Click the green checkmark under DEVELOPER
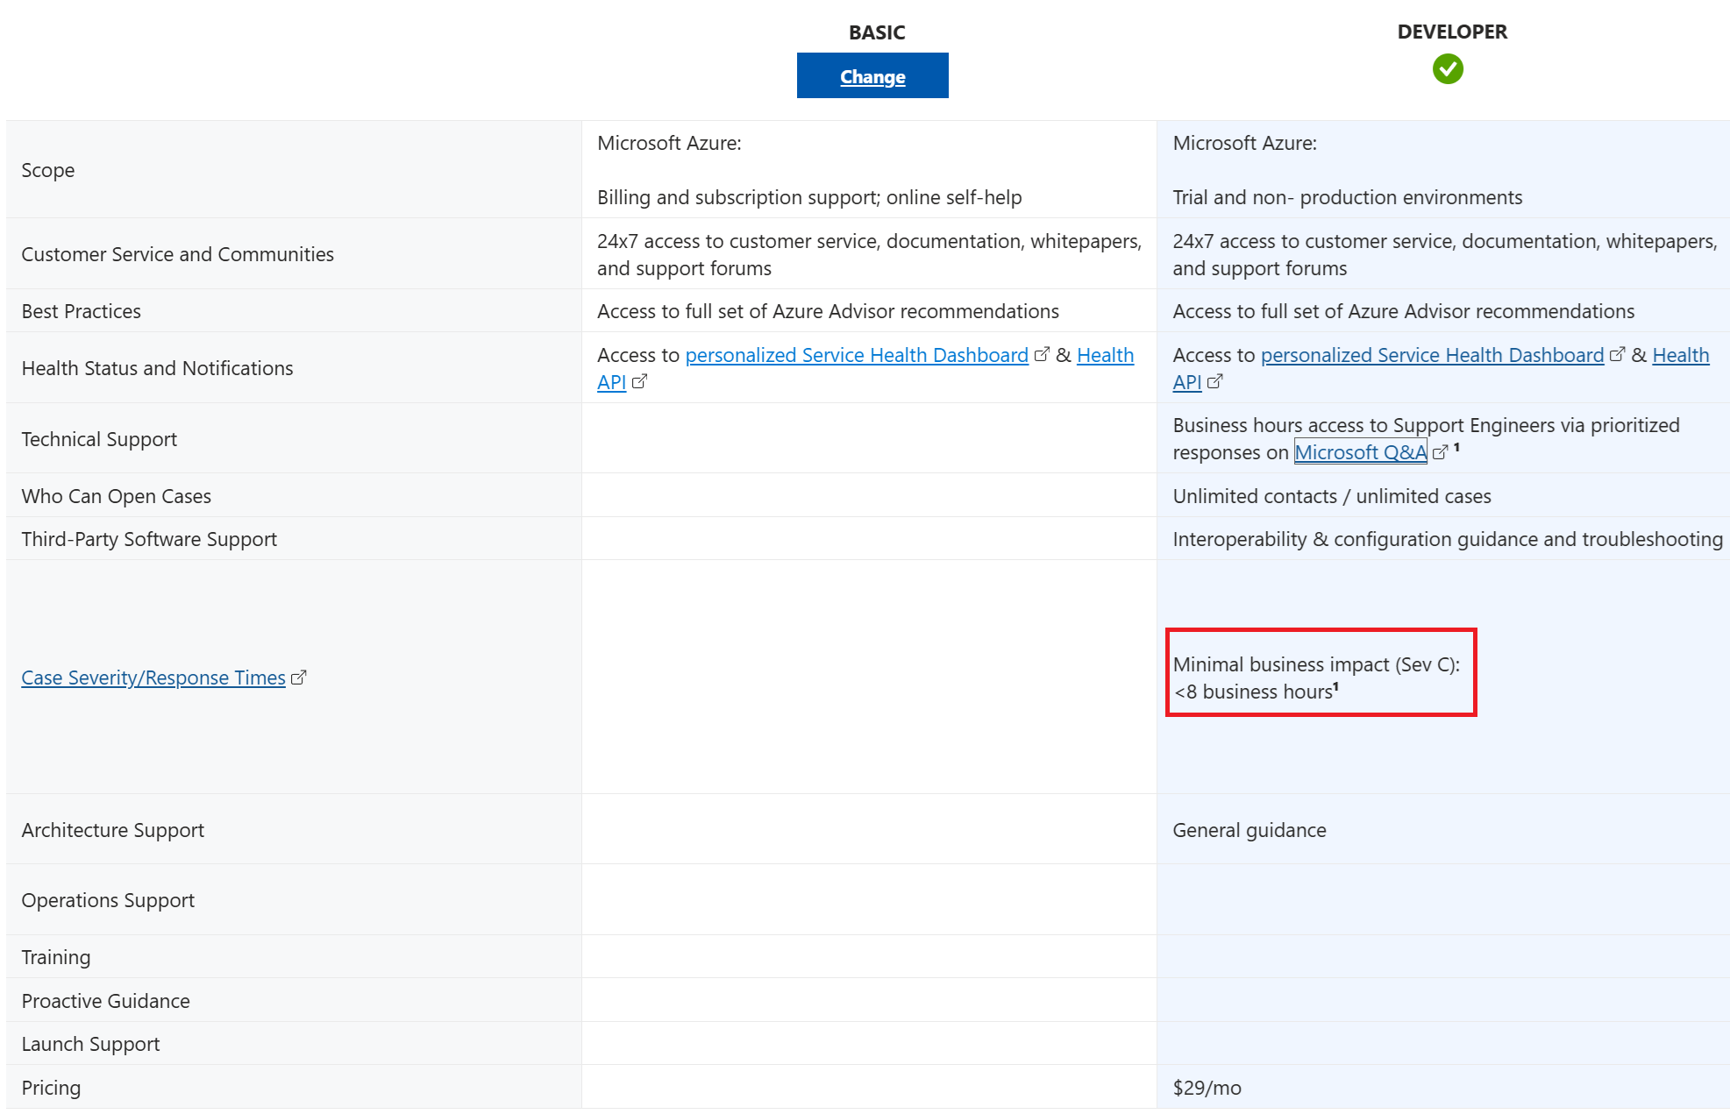 1448,69
